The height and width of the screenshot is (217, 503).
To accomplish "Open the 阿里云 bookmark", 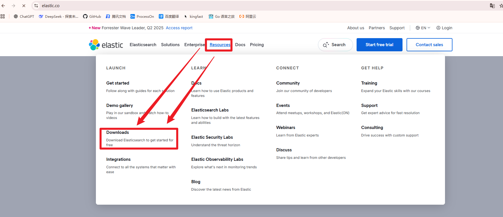I will coord(248,16).
